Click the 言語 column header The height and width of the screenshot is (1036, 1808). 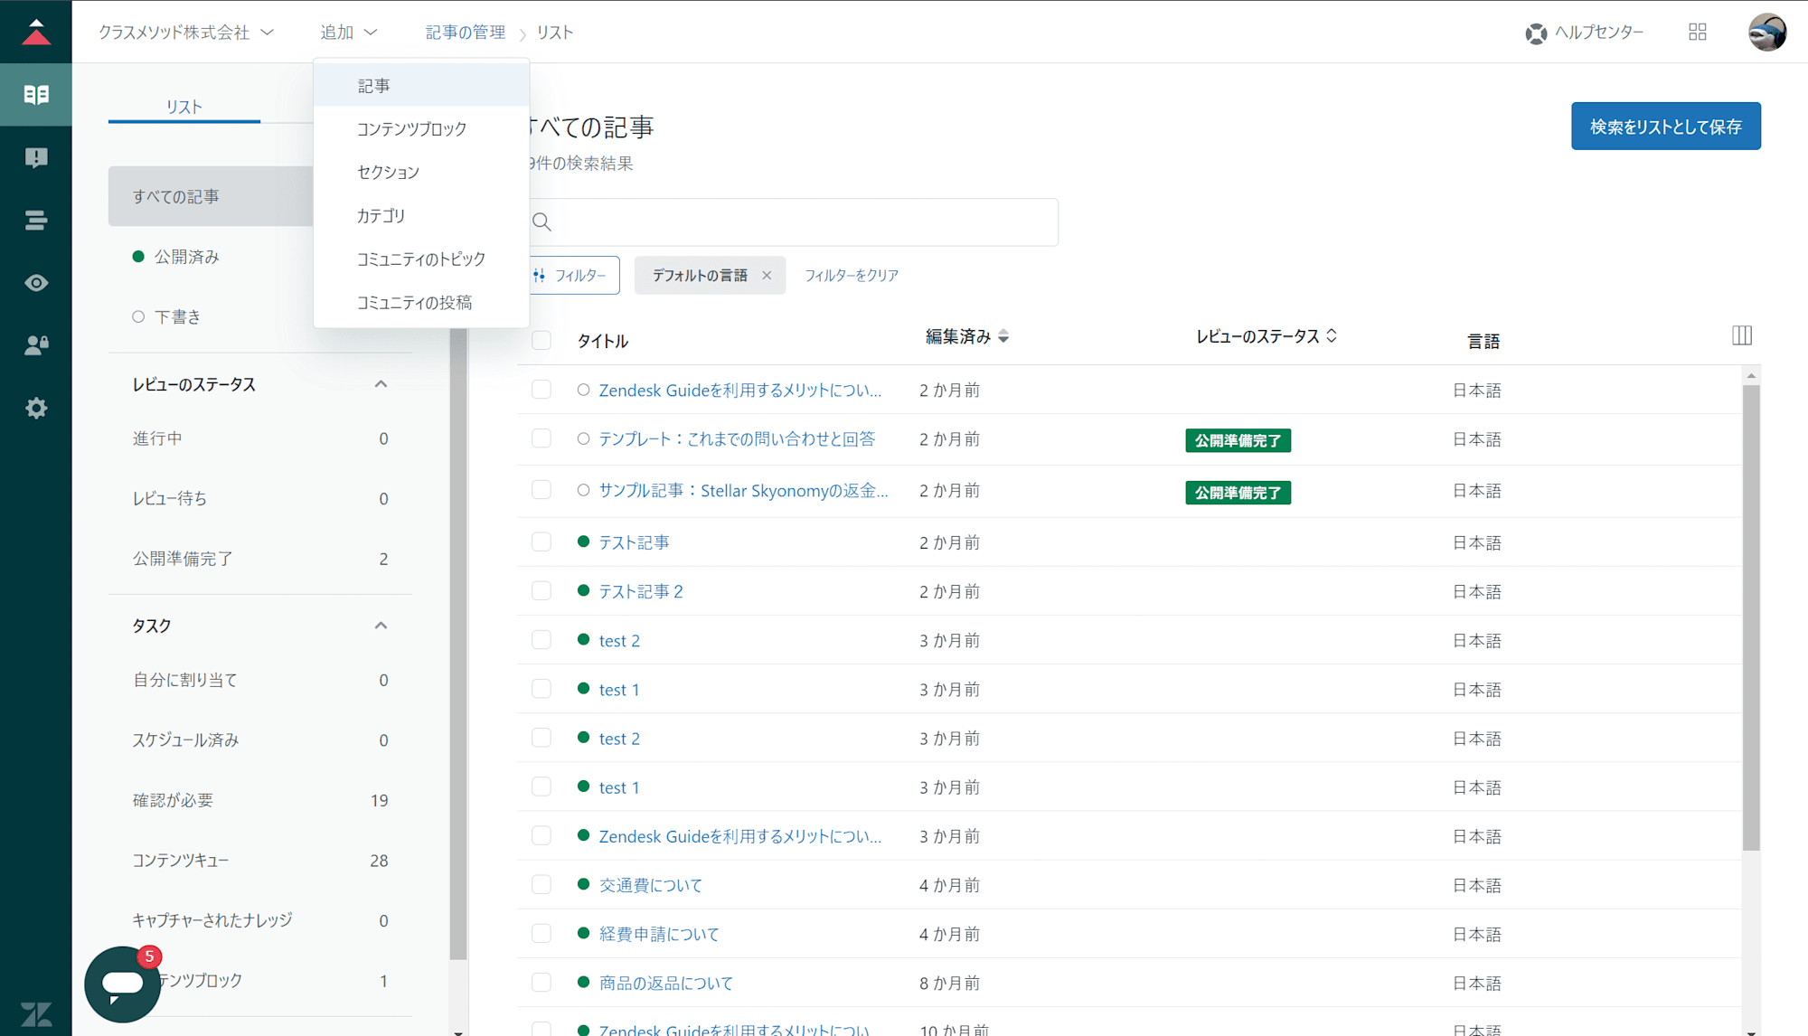[1483, 341]
